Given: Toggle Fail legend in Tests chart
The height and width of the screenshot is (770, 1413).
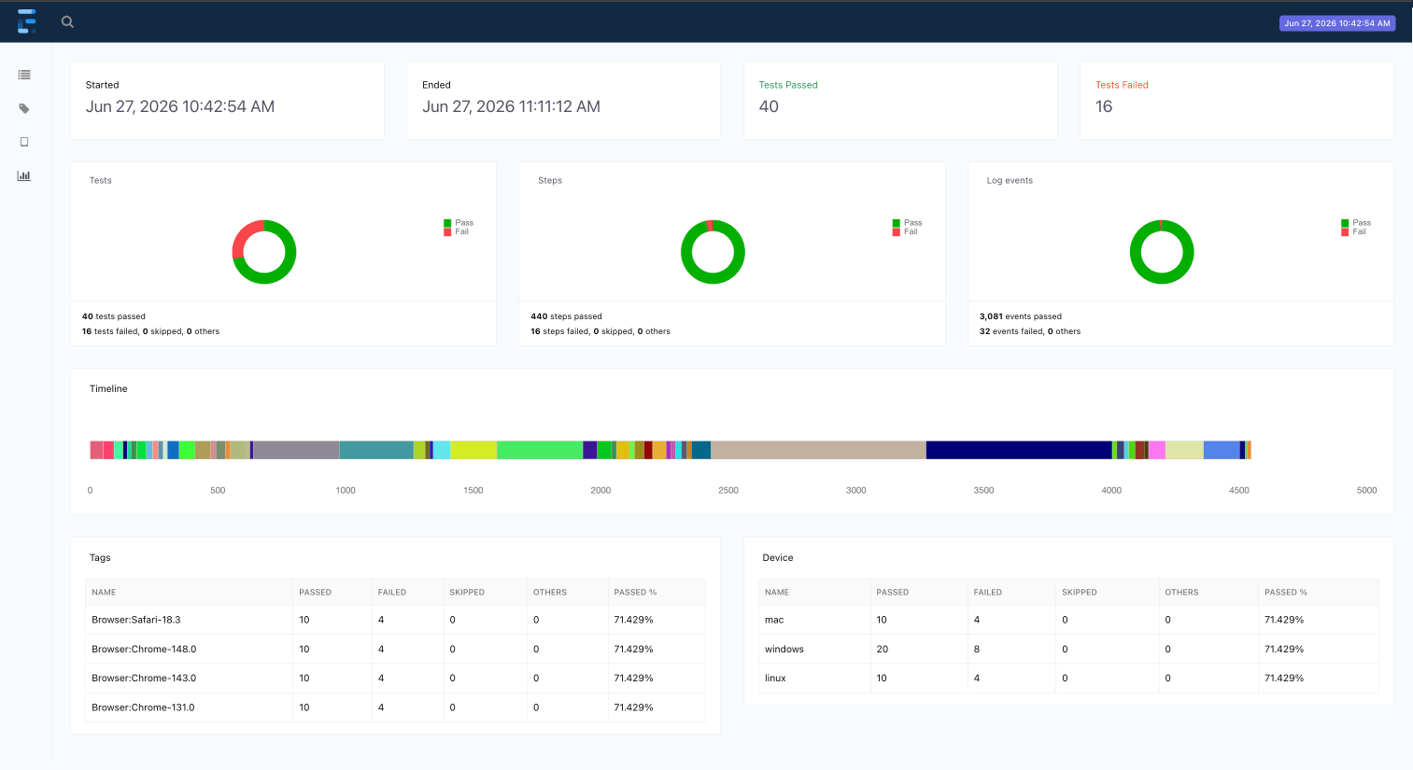Looking at the screenshot, I should (457, 231).
